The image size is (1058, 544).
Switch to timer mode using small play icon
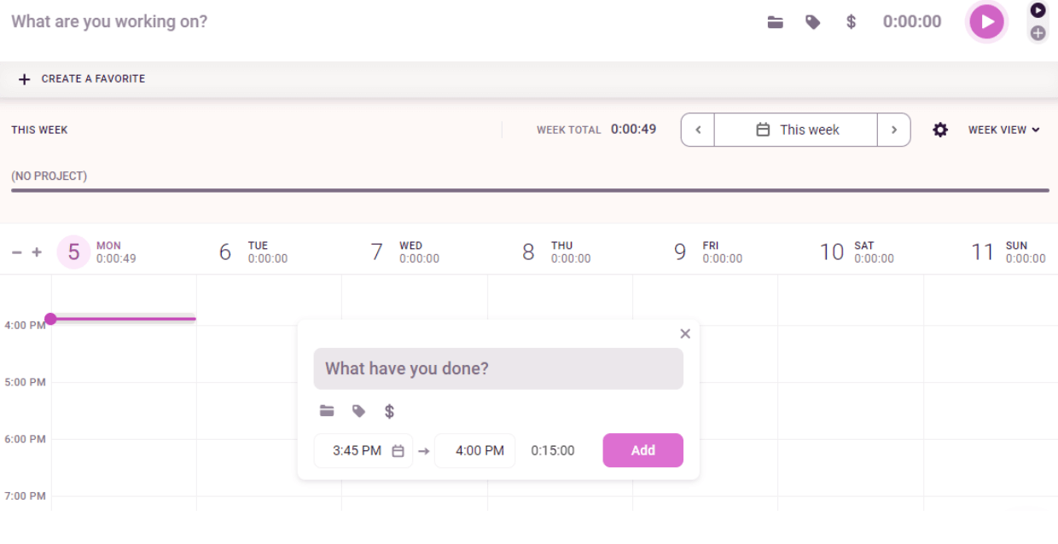pos(1038,10)
